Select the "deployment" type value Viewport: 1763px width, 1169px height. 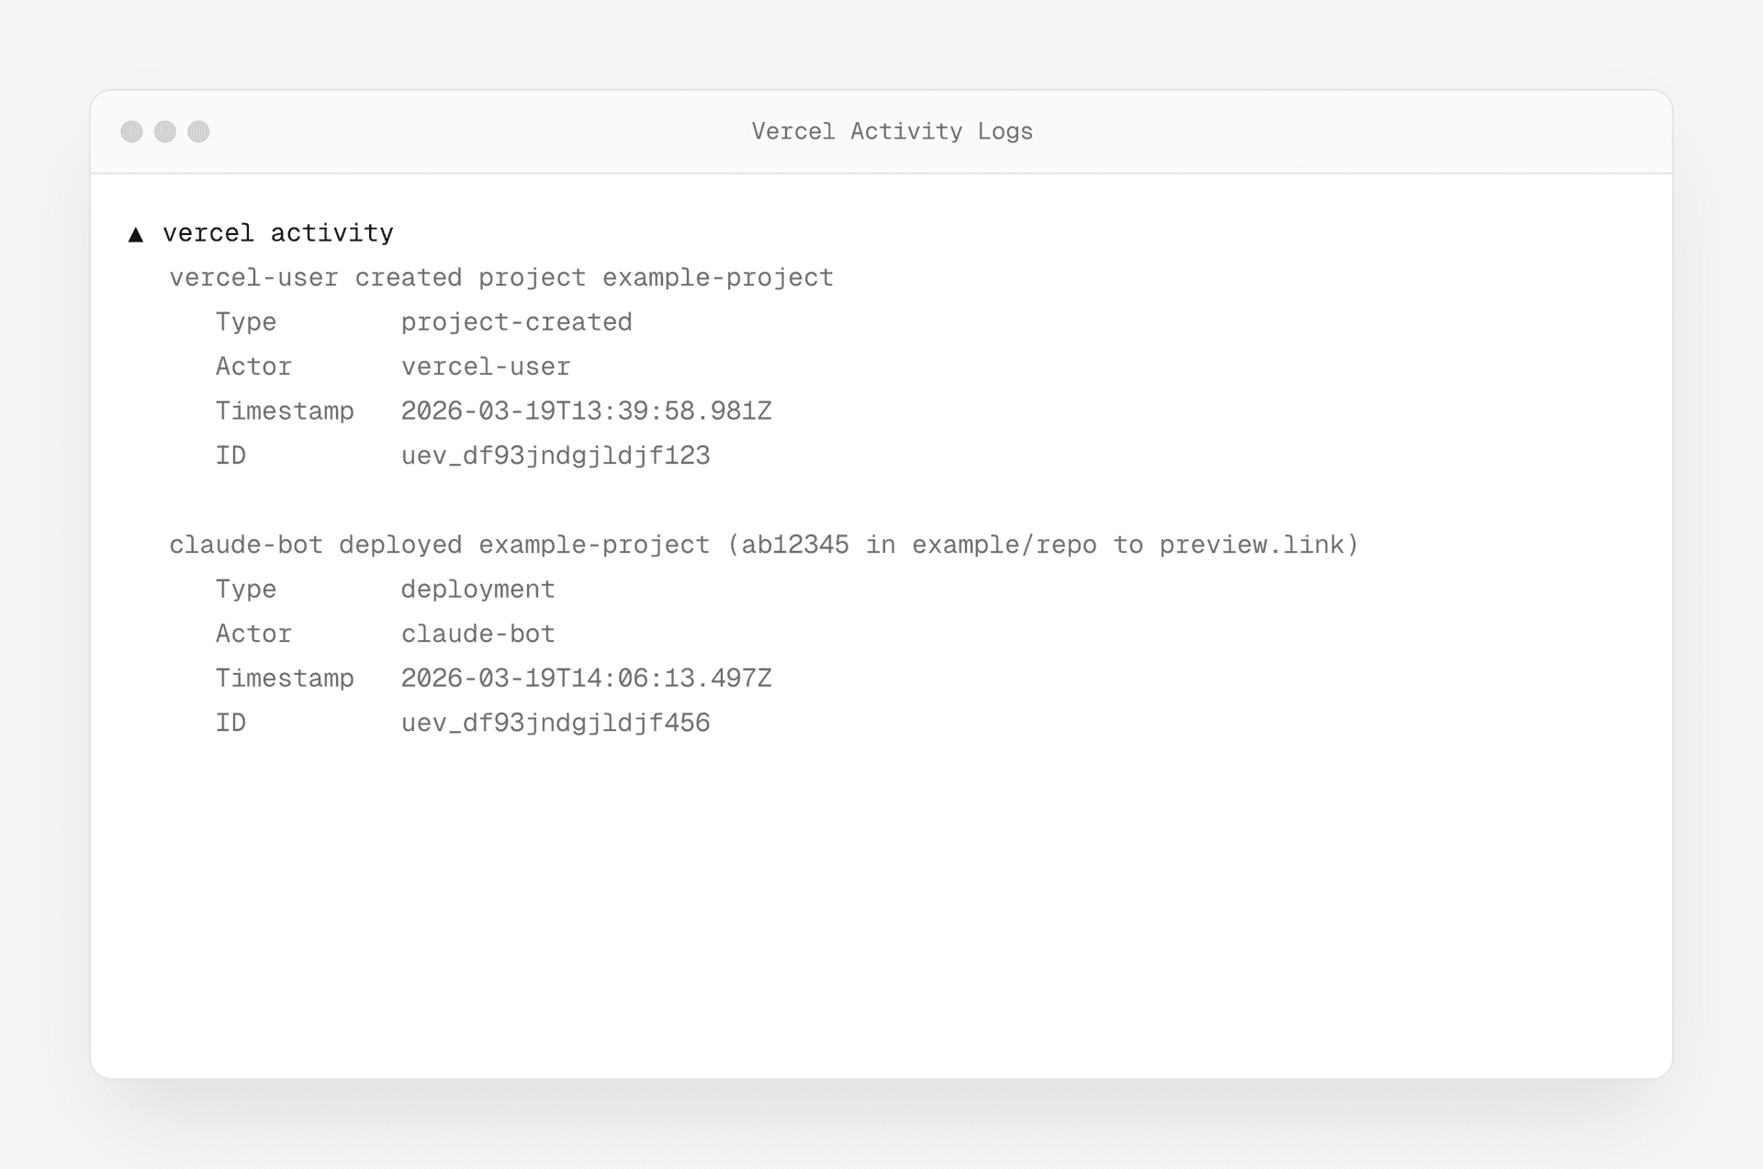pyautogui.click(x=477, y=590)
